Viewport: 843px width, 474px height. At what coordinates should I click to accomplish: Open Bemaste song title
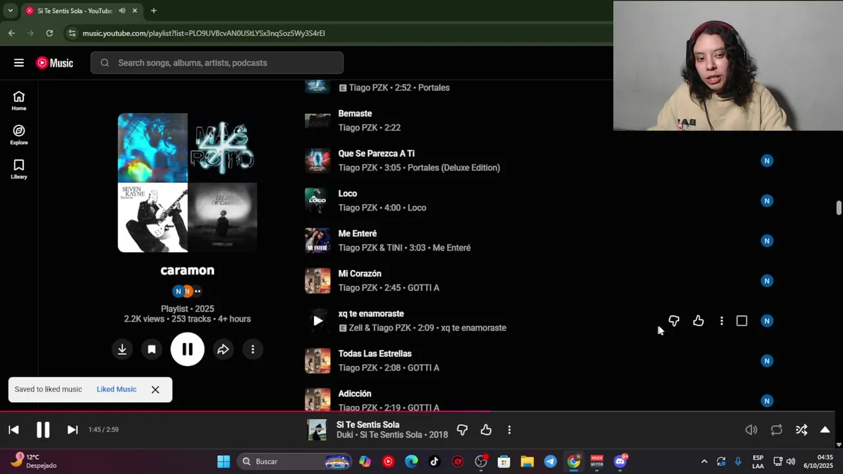pos(355,114)
